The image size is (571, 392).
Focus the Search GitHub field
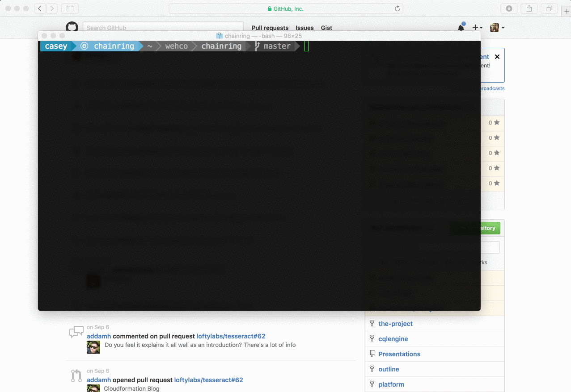[163, 27]
